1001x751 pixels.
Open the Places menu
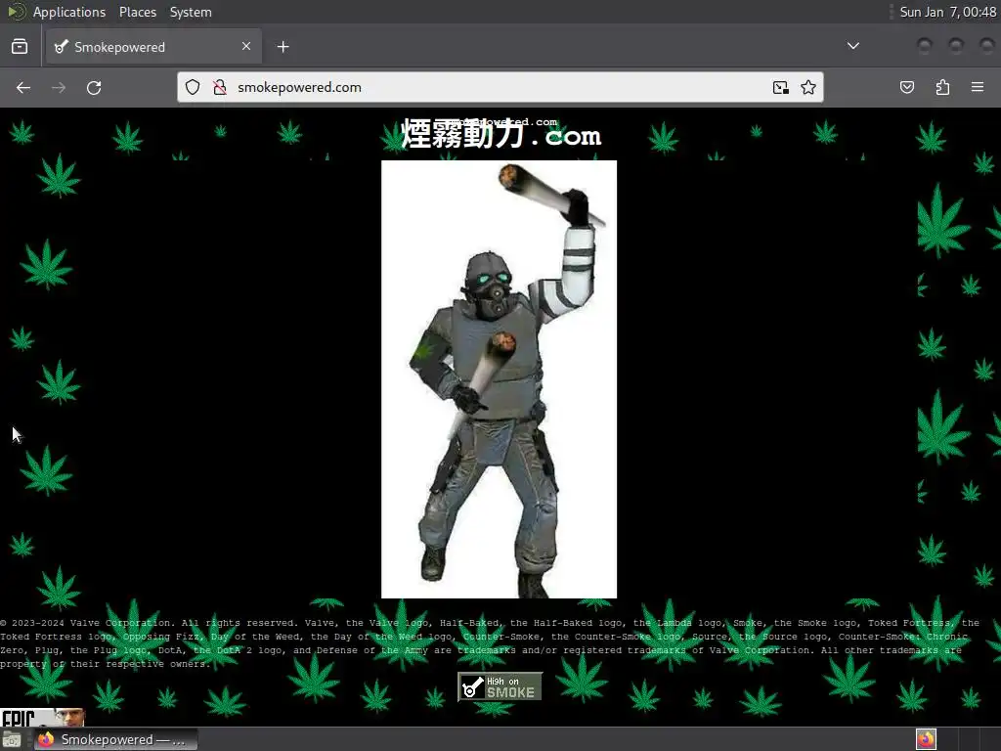point(138,12)
